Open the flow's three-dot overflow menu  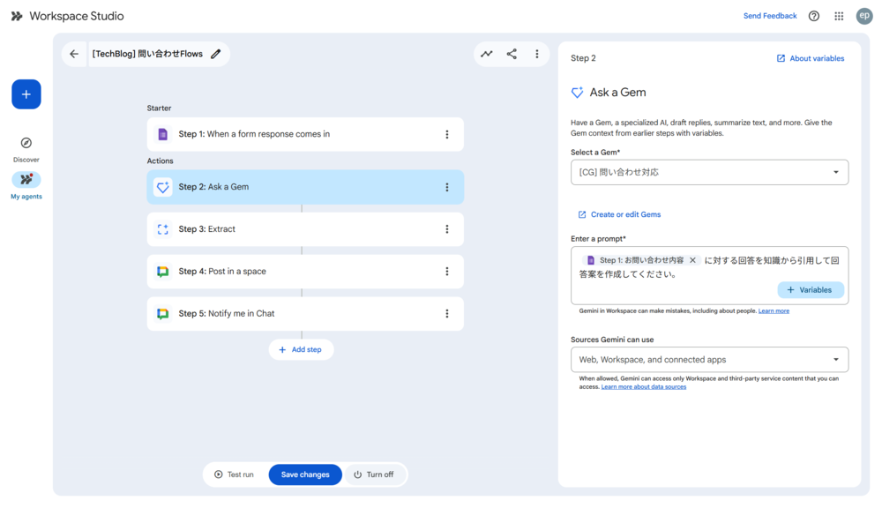tap(536, 54)
